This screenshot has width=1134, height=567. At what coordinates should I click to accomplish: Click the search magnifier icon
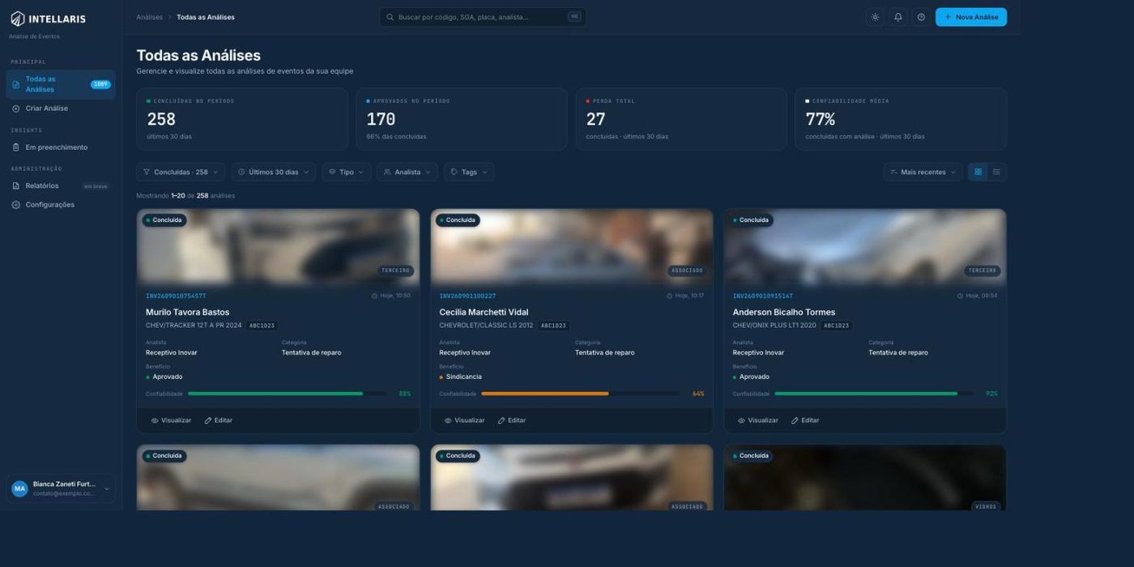390,17
